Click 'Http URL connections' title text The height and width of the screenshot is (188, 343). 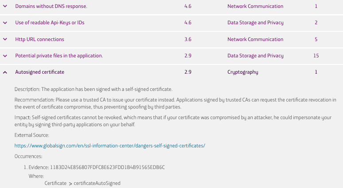[x=39, y=39]
